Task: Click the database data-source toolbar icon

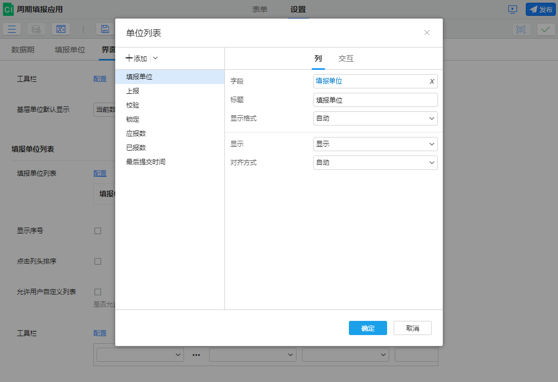Action: pos(35,29)
